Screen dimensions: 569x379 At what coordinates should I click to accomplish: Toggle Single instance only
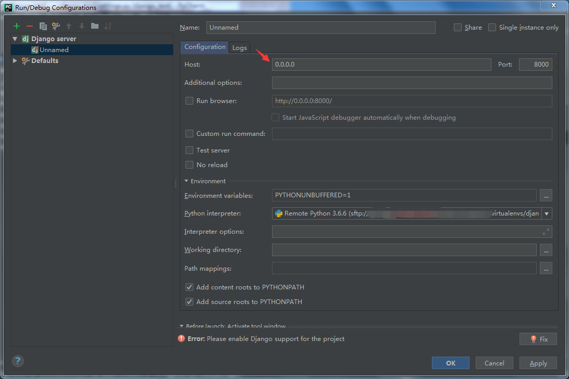tap(492, 28)
